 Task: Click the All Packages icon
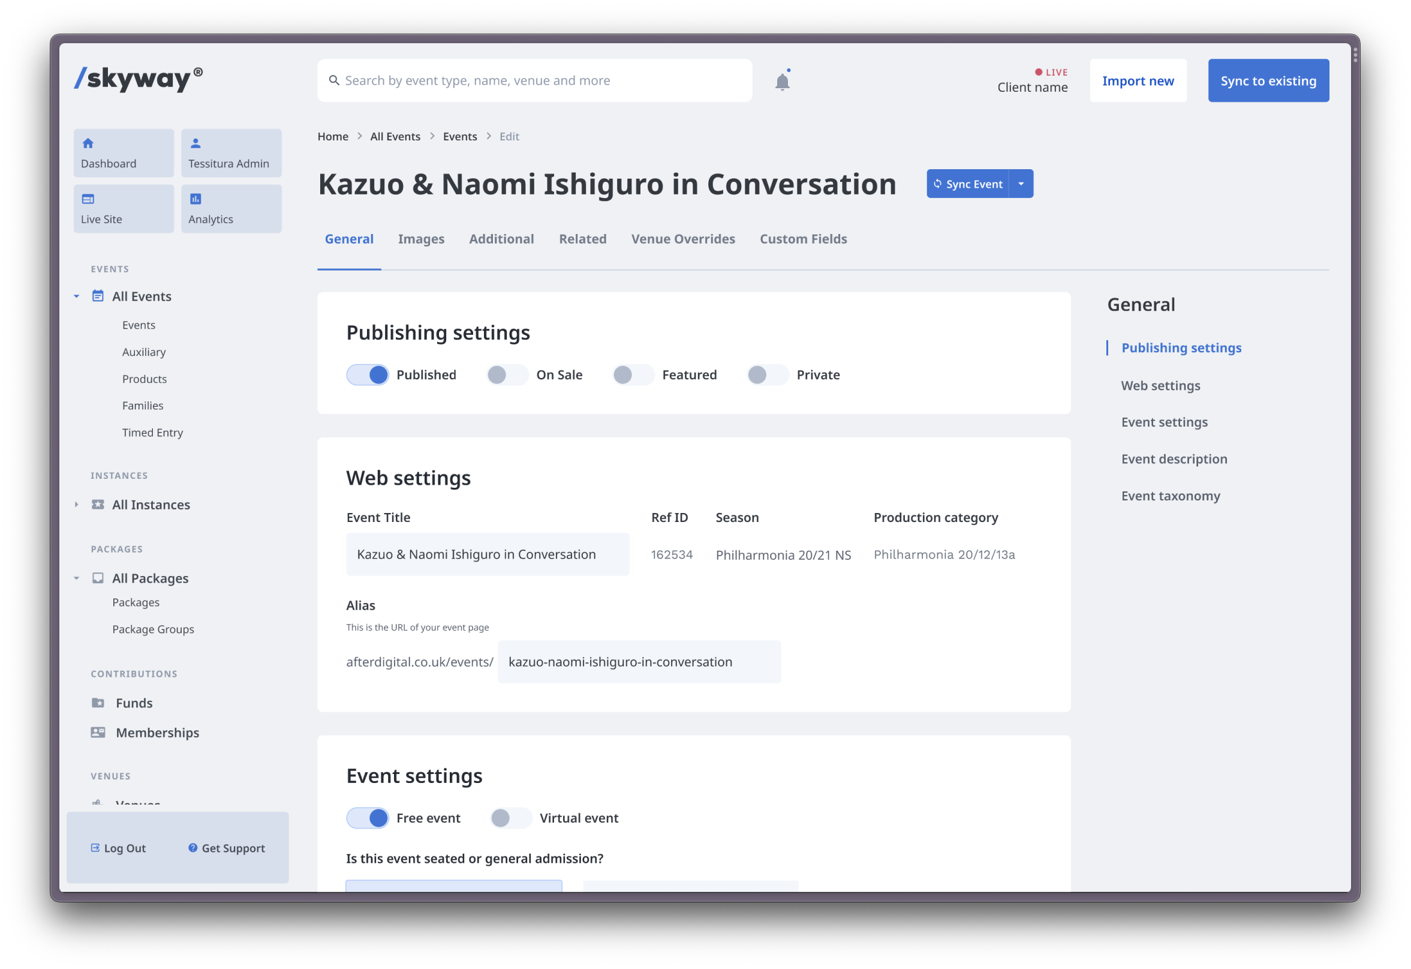click(x=95, y=578)
